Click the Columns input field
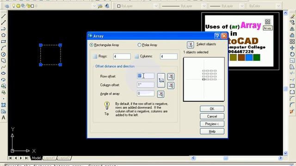Image resolution: width=296 pixels, height=166 pixels. pyautogui.click(x=169, y=56)
